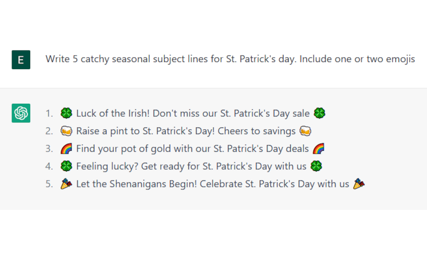Click the beer mug emoji before "Raise a pint"
The image size is (427, 253).
click(66, 131)
